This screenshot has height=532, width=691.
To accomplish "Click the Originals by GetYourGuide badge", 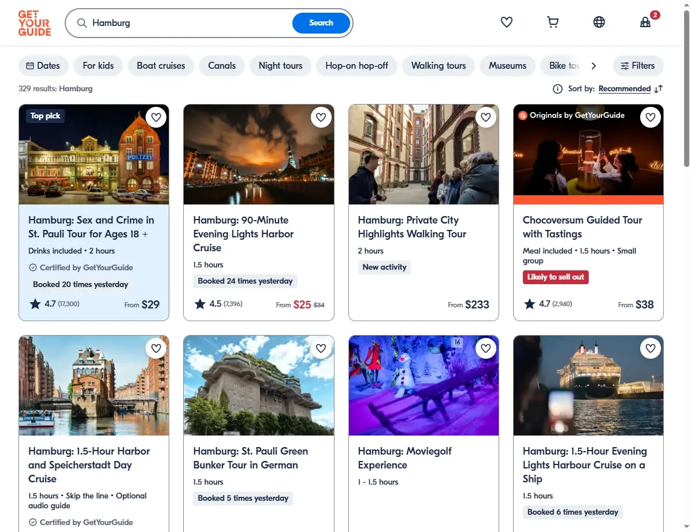I will (x=571, y=116).
